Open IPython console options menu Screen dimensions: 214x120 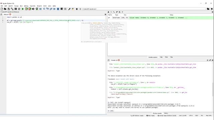pyautogui.click(x=212, y=60)
